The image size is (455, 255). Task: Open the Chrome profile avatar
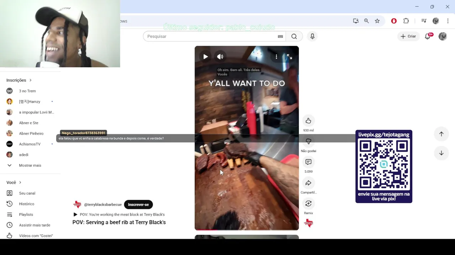coord(436,21)
